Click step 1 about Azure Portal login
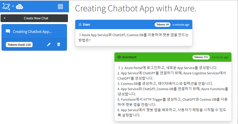Viewport: 238px width, 124px height. 169,68
